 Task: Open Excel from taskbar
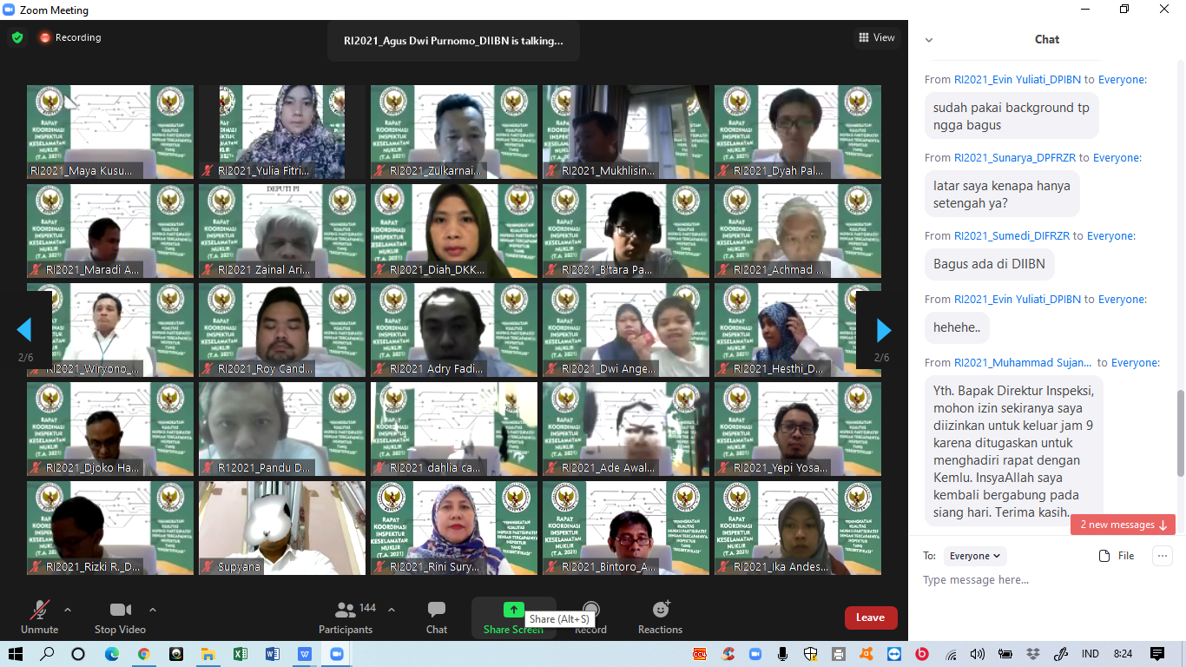(240, 654)
